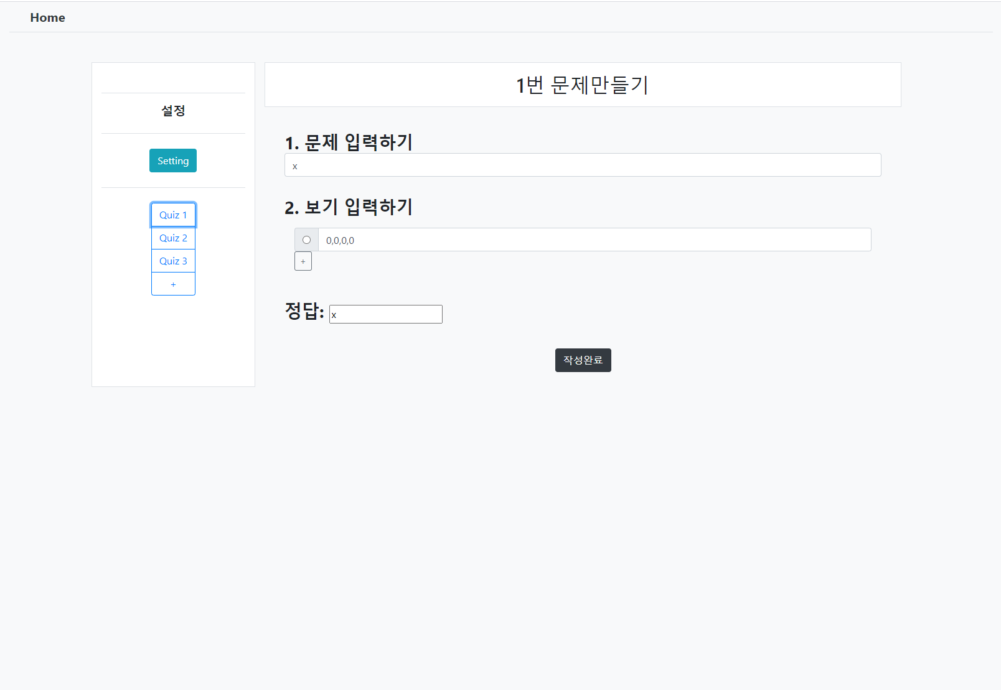The image size is (1001, 690).
Task: Click the 설정 heading in the sidebar
Action: click(x=173, y=111)
